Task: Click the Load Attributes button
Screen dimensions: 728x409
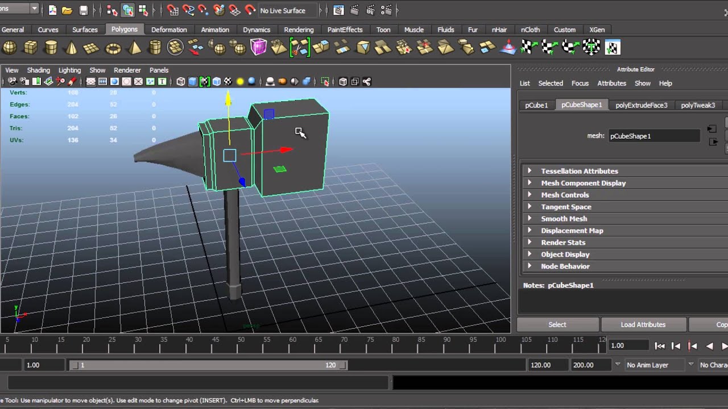Action: [x=643, y=324]
